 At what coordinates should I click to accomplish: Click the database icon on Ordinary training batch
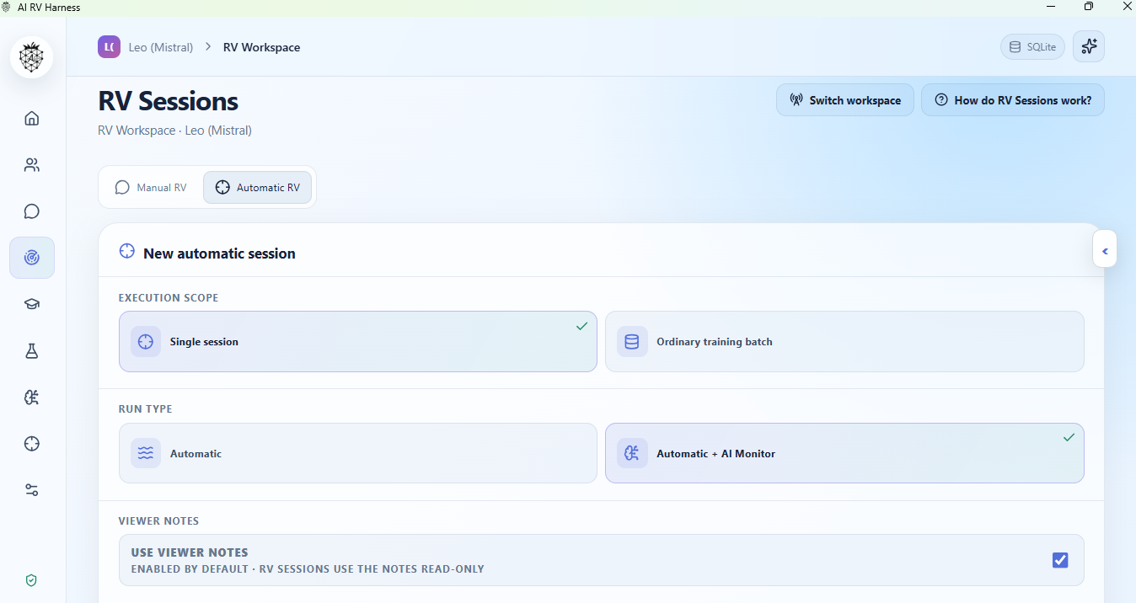632,342
